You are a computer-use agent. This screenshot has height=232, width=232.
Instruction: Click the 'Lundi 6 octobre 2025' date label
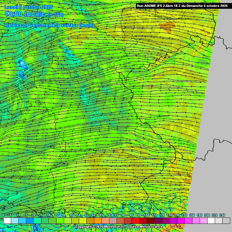pyautogui.click(x=29, y=7)
